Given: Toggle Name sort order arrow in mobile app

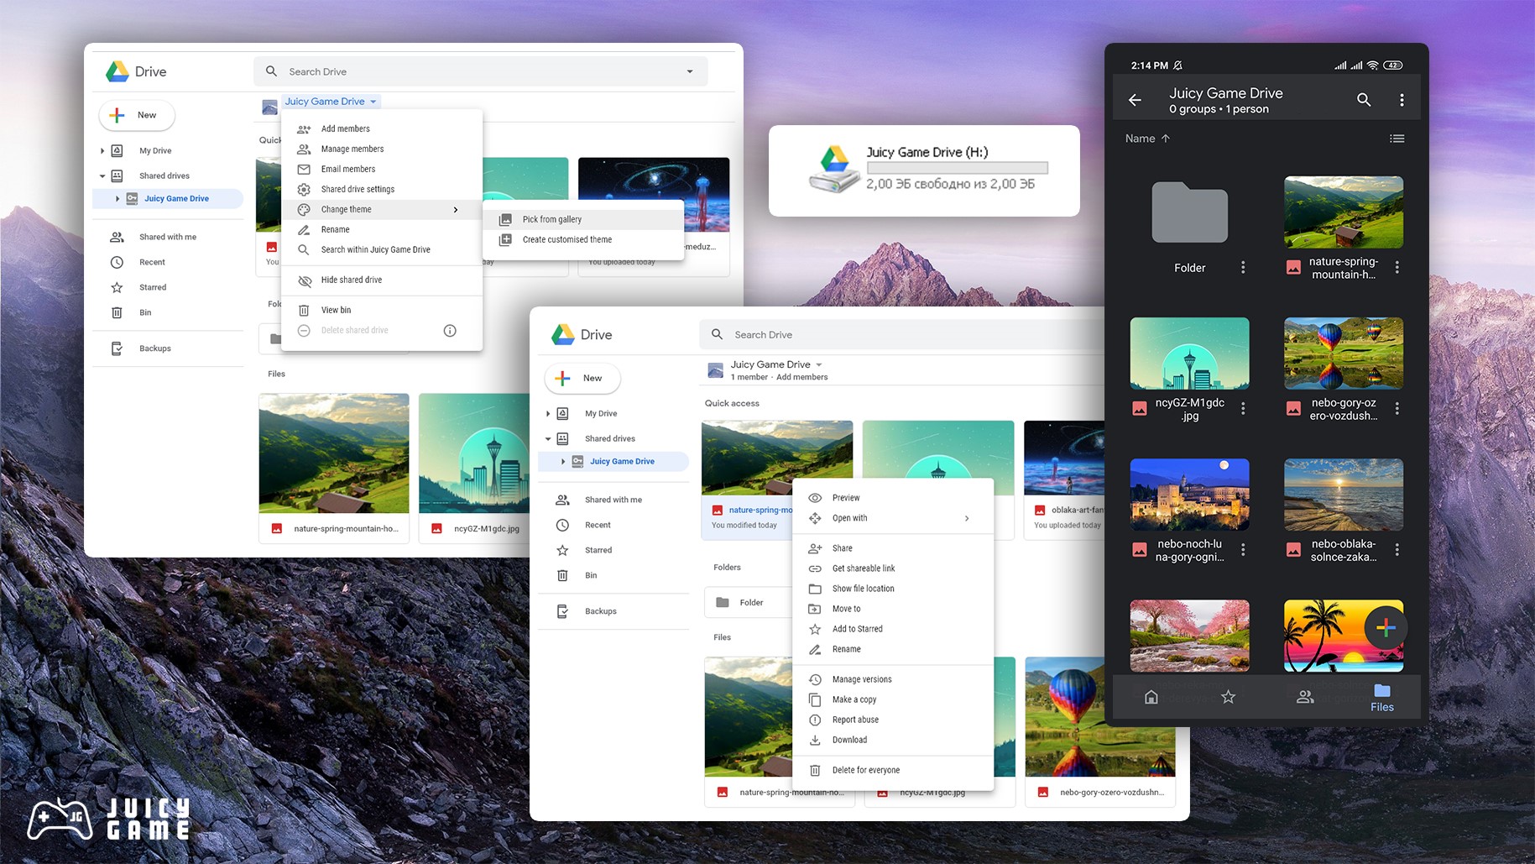Looking at the screenshot, I should 1166,139.
